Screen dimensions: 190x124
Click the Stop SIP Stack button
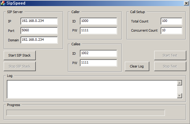19,66
